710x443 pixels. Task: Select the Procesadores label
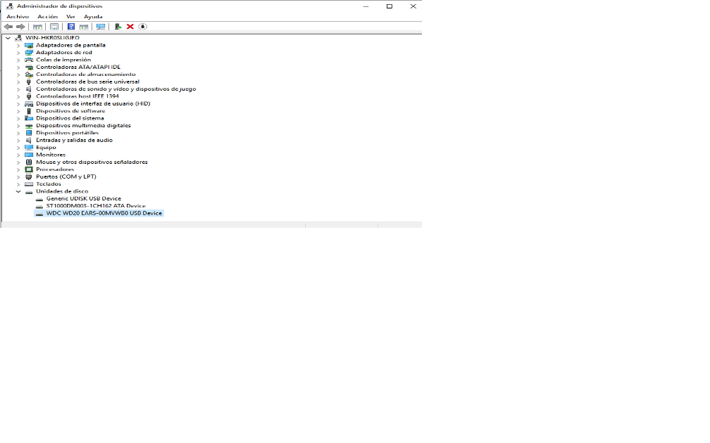[x=55, y=169]
